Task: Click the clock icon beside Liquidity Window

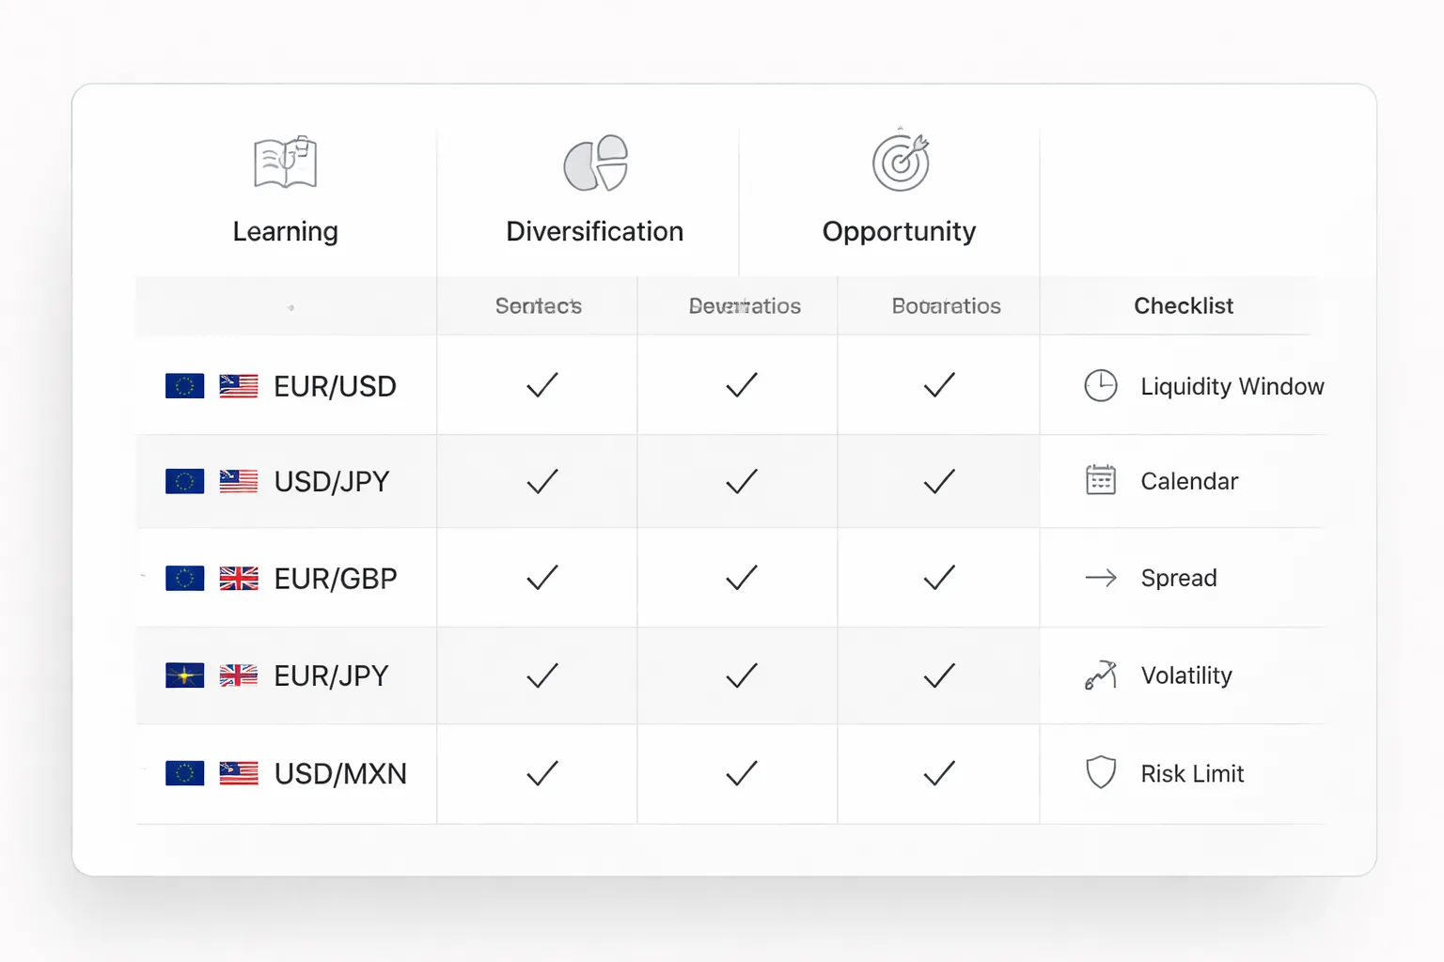Action: coord(1101,385)
